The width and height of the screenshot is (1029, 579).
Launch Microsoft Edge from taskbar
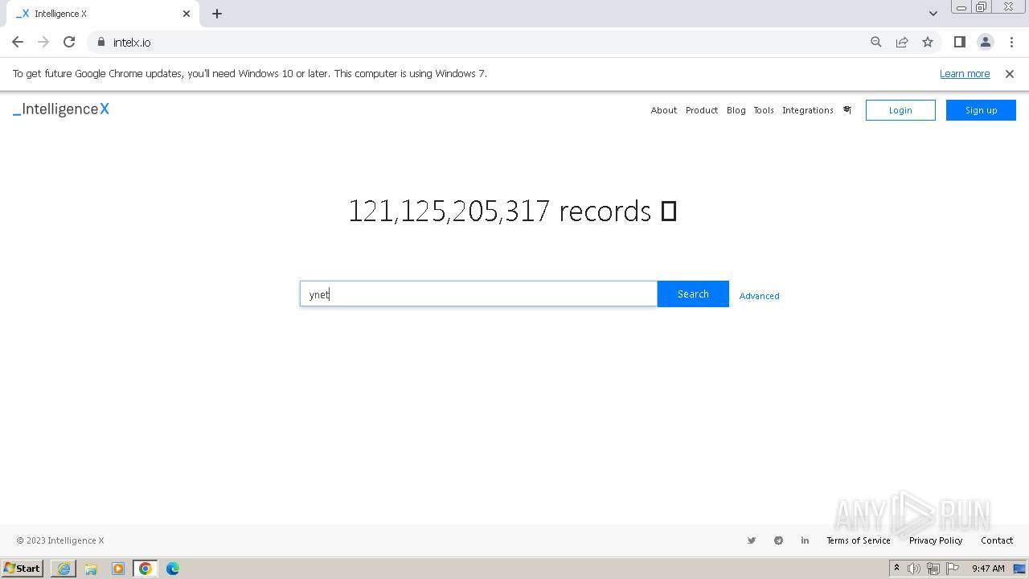click(173, 569)
